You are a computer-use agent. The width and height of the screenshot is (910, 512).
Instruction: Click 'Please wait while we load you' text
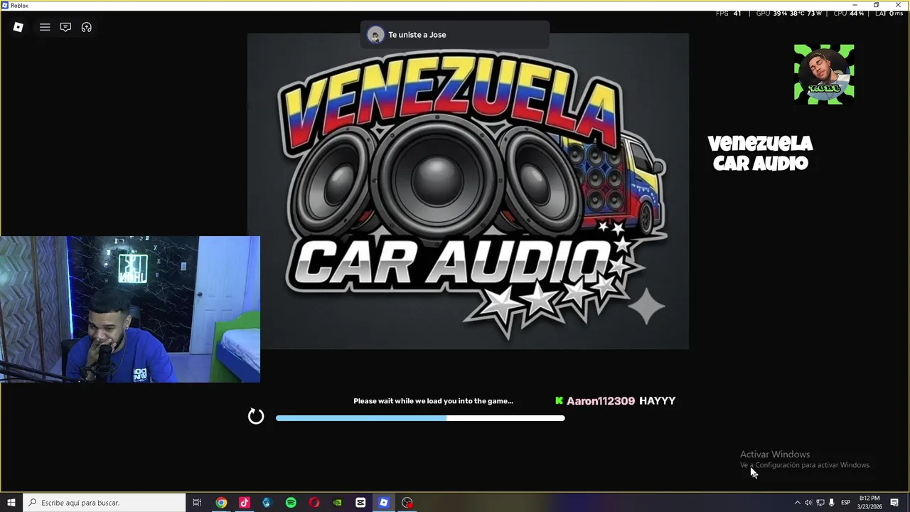coord(433,401)
